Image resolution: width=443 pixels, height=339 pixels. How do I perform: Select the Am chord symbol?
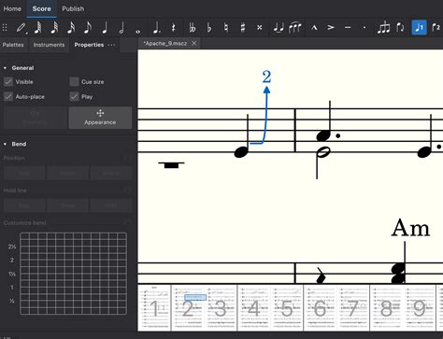tap(410, 228)
